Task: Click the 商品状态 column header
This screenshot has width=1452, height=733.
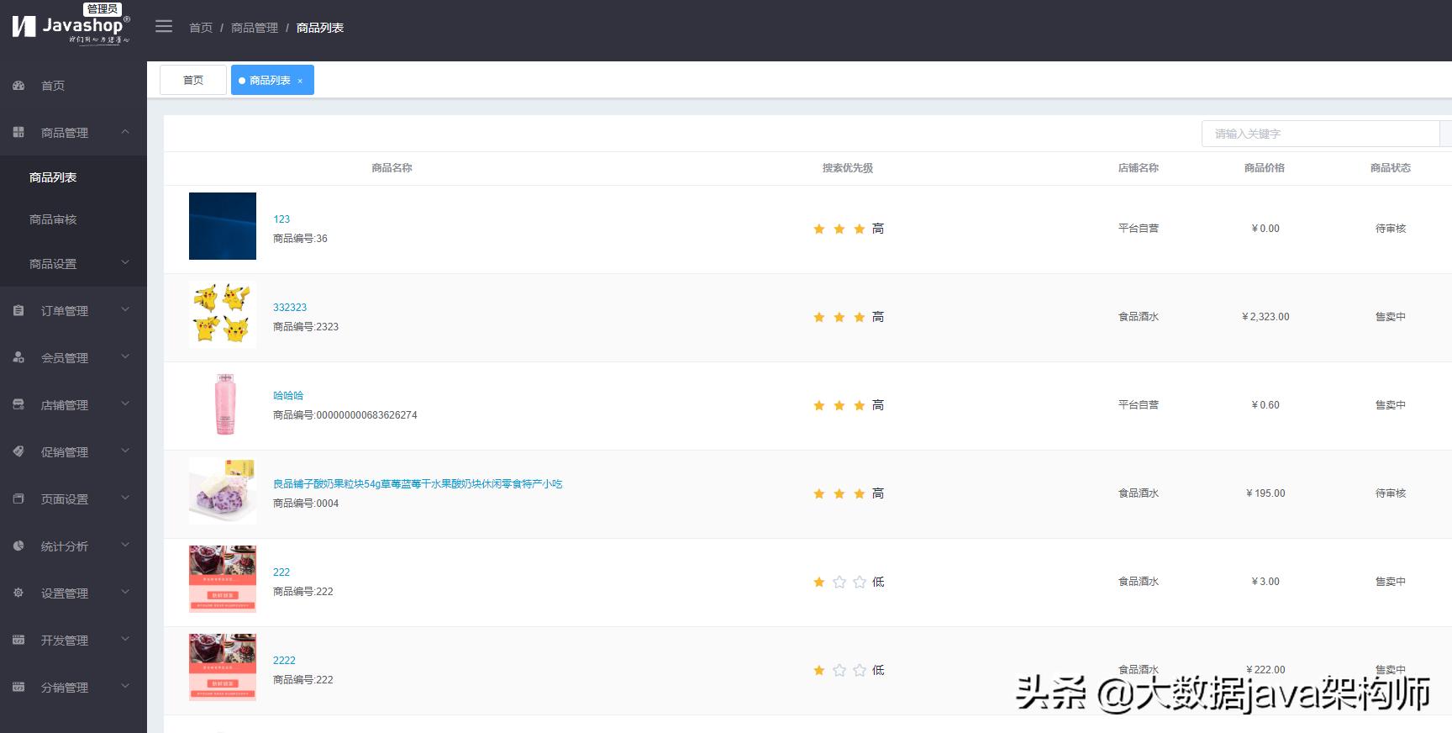Action: pyautogui.click(x=1391, y=168)
